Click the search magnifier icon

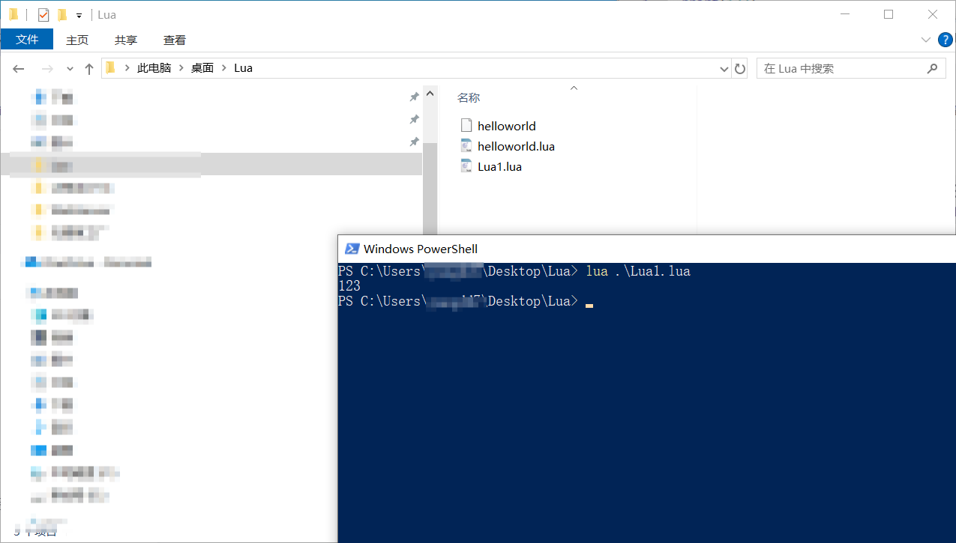(x=932, y=69)
